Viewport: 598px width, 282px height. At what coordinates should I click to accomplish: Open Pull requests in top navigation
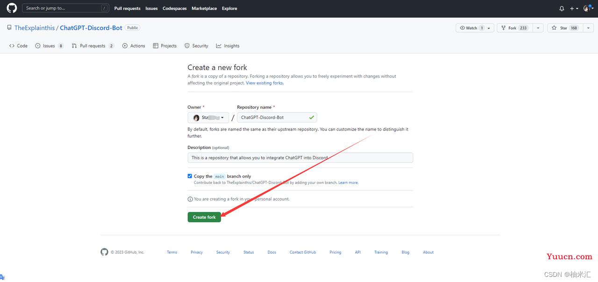[x=127, y=8]
